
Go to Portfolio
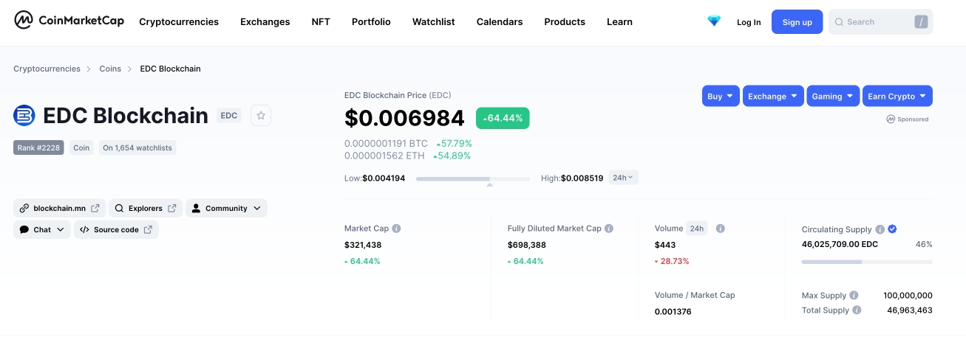[x=371, y=21]
